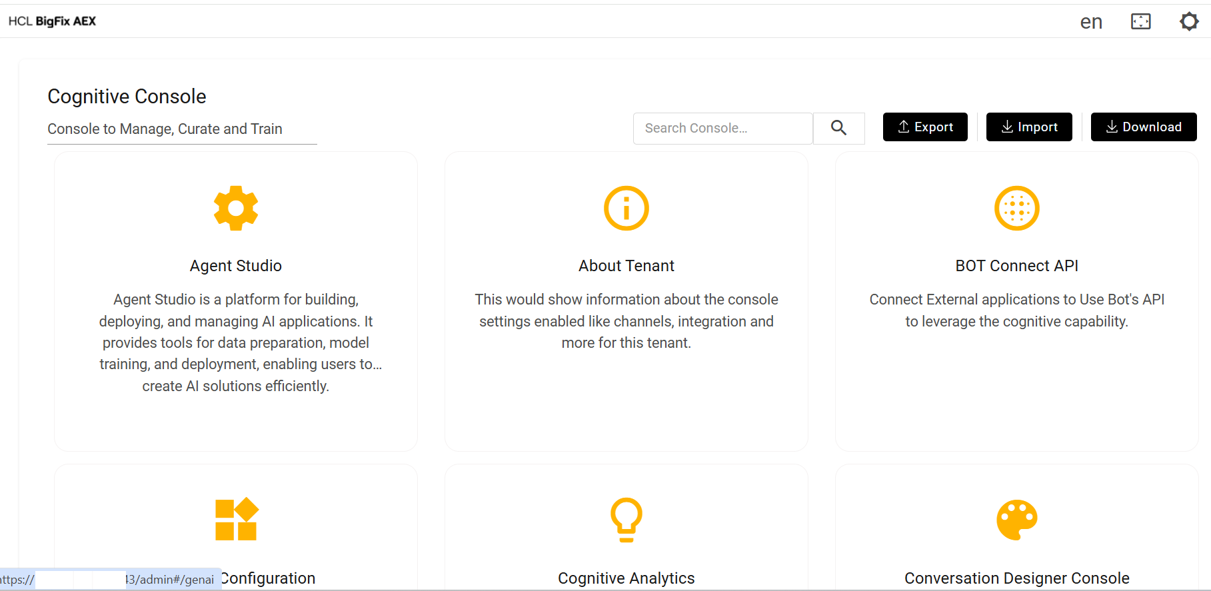This screenshot has width=1211, height=591.
Task: Open the BOT Connect API title
Action: pos(1016,266)
